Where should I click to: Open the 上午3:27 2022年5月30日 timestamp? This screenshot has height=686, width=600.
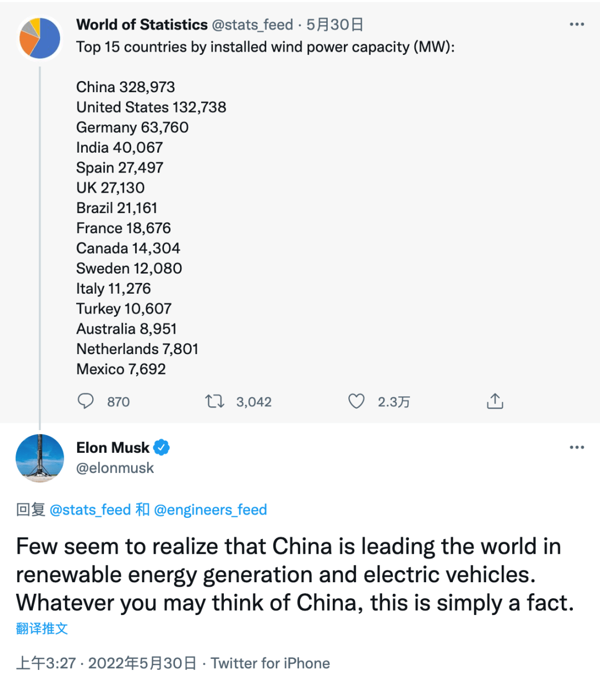106,663
